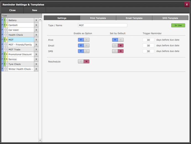Toggle SMS Set by Default switch
Image resolution: width=191 pixels, height=144 pixels.
118,51
